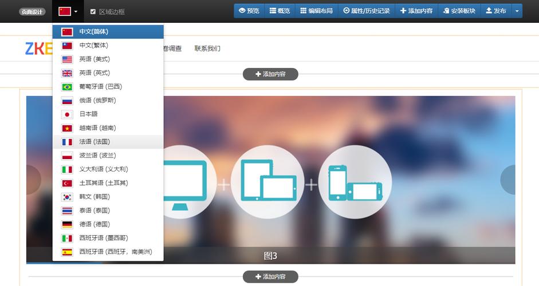This screenshot has height=286, width=539.
Task: Pick 葡萄牙语 (巴西) language
Action: pos(108,86)
